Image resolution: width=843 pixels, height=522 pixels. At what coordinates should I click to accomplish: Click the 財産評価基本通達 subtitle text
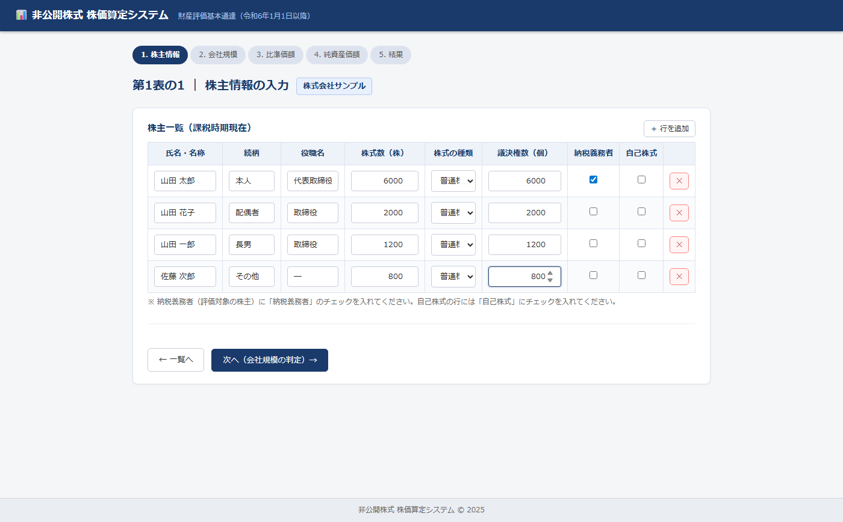point(244,16)
